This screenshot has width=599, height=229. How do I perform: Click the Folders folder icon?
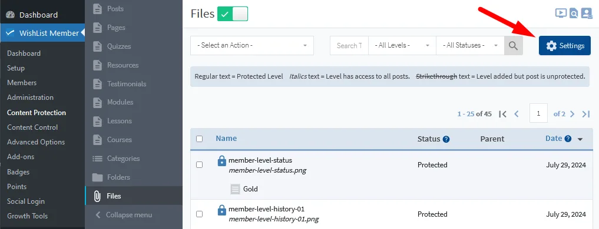click(98, 177)
